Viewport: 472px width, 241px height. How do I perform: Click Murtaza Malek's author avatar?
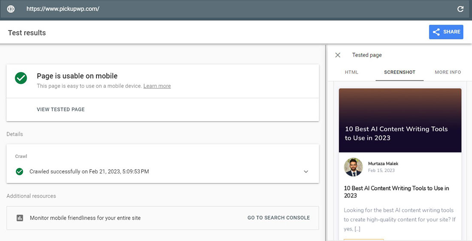pyautogui.click(x=353, y=167)
